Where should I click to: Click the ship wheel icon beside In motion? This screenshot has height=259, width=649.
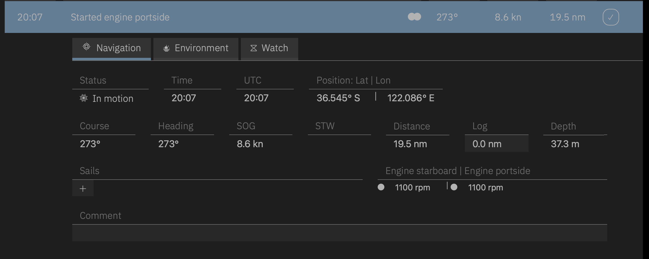pos(84,98)
